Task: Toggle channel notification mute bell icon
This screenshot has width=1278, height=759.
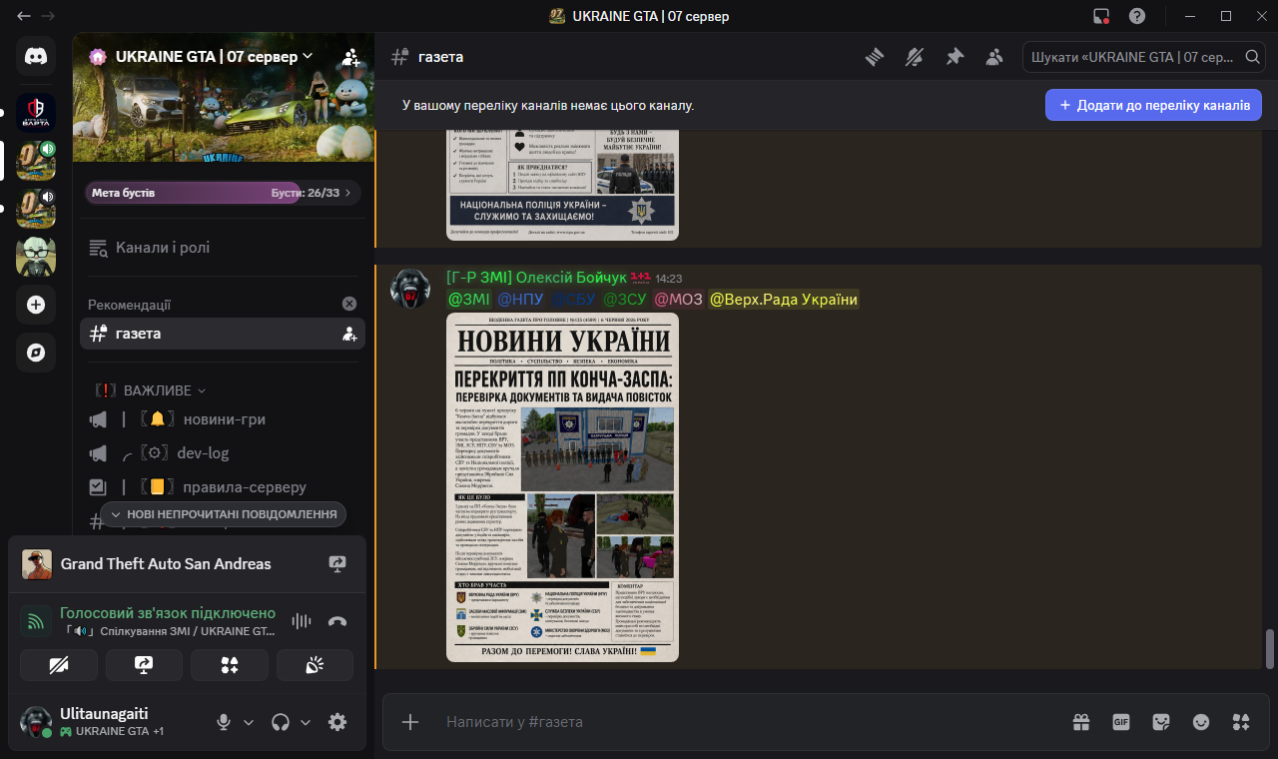Action: (915, 57)
